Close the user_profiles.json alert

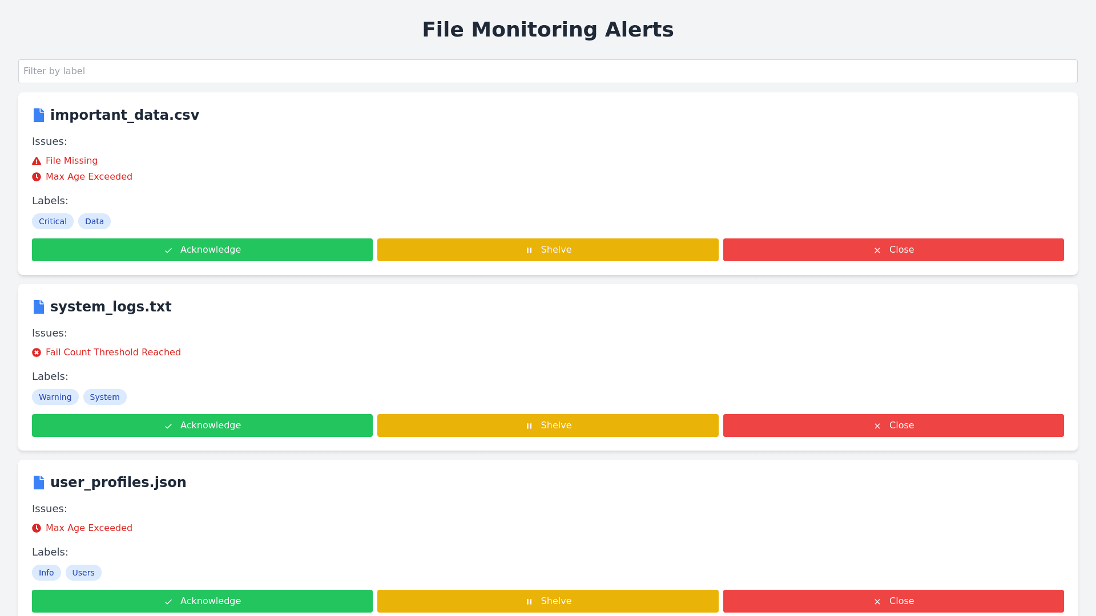pos(893,601)
